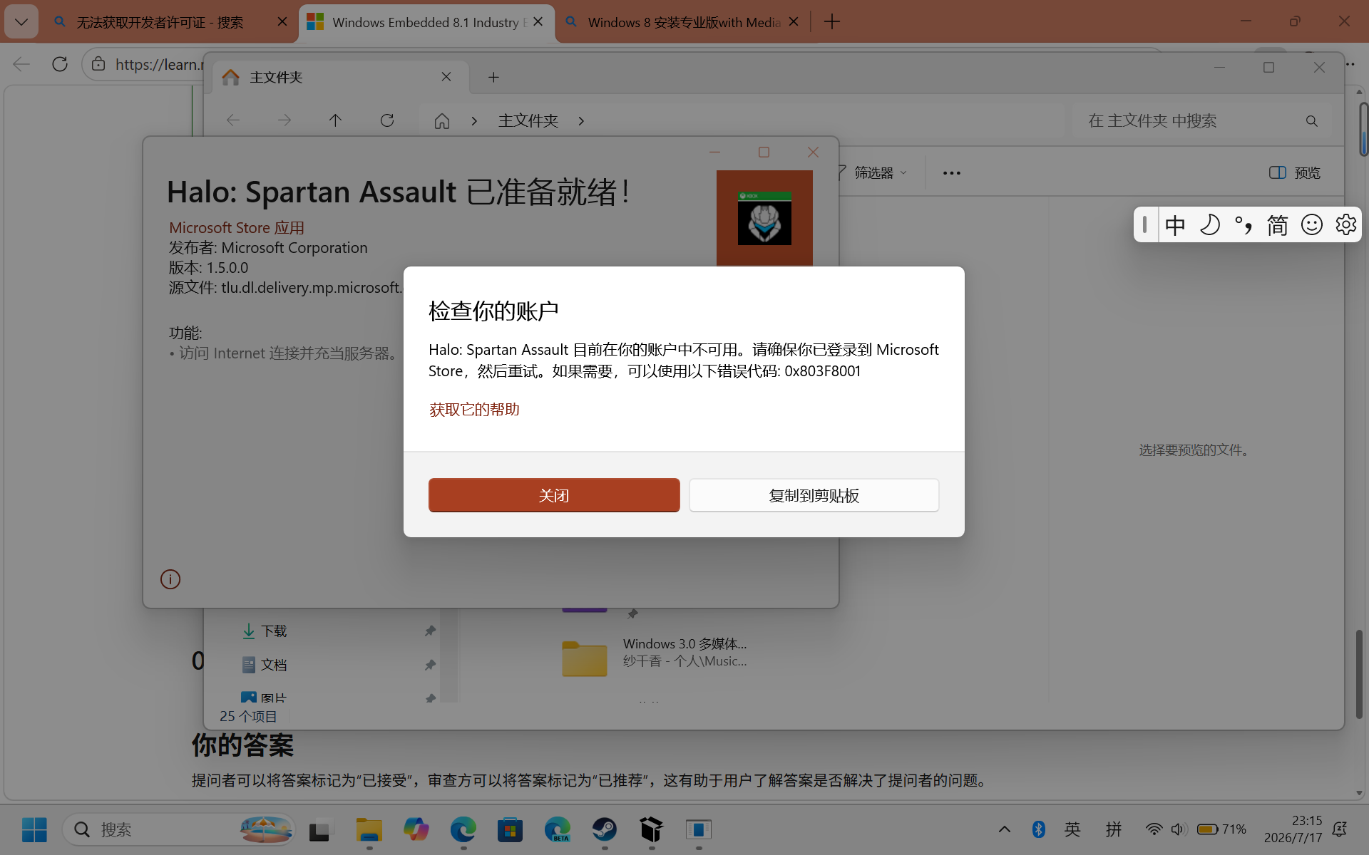Image resolution: width=1369 pixels, height=855 pixels.
Task: Toggle IME full/half width moon icon
Action: tap(1210, 225)
